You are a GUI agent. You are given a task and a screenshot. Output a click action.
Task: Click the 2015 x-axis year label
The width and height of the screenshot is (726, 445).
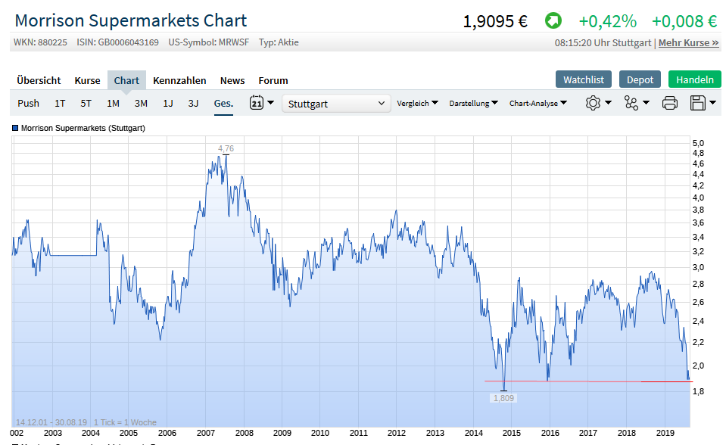point(512,433)
